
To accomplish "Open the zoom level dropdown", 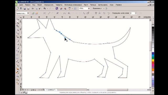I will coord(89,8).
